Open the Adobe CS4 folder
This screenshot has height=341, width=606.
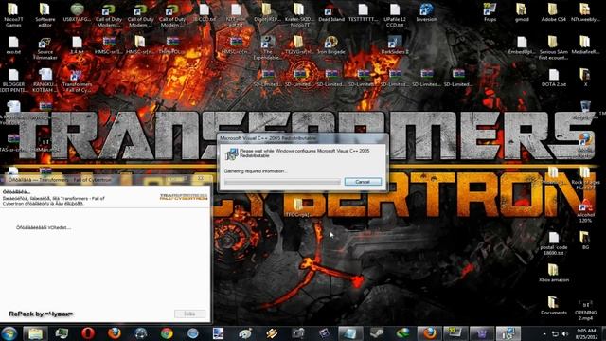553,12
